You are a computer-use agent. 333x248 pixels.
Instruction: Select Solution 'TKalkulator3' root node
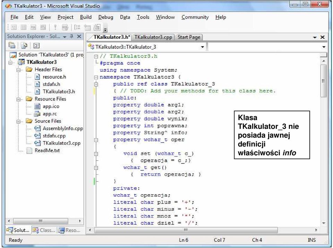tap(46, 55)
